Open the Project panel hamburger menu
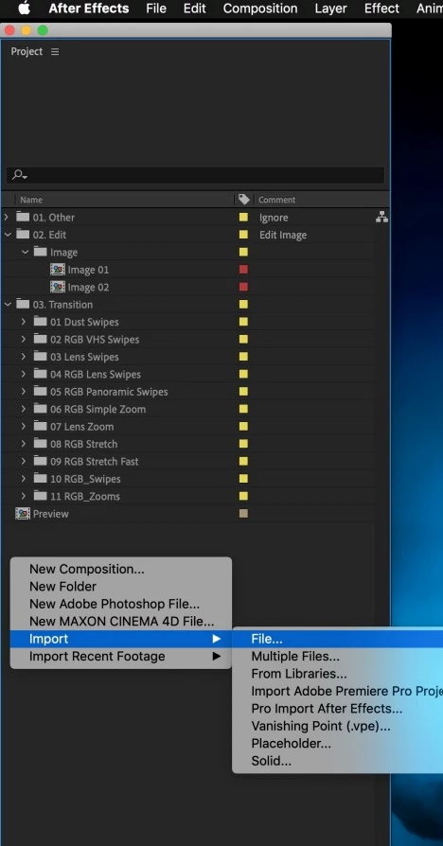The height and width of the screenshot is (846, 443). point(55,52)
